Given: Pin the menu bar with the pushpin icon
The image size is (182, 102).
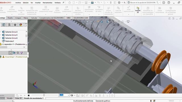Looking at the screenshot, I should tap(63, 3).
